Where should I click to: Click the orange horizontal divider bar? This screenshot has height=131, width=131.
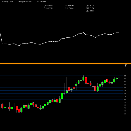point(65,63)
